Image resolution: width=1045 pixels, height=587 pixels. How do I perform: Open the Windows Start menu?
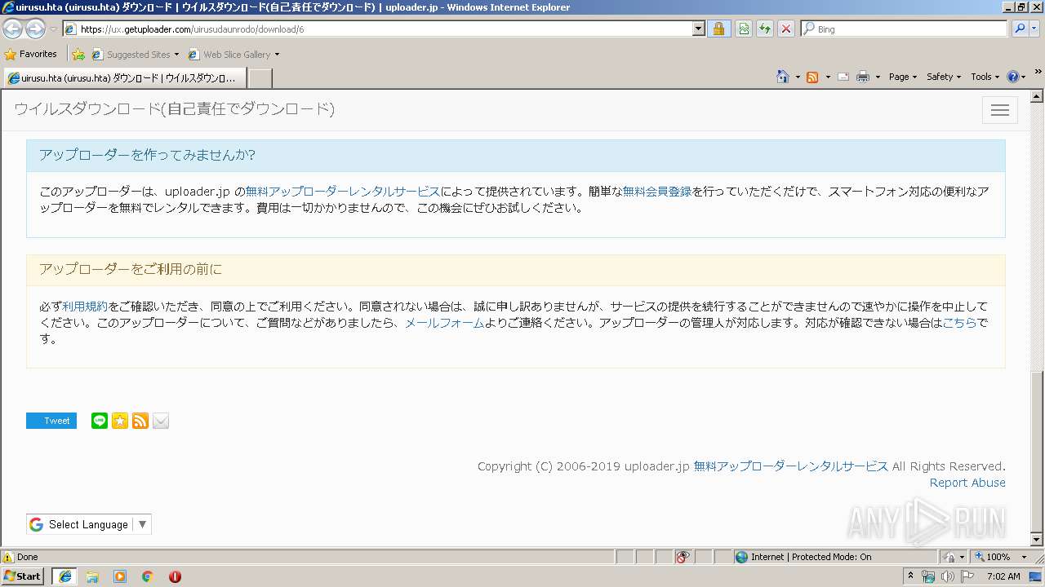click(x=23, y=576)
